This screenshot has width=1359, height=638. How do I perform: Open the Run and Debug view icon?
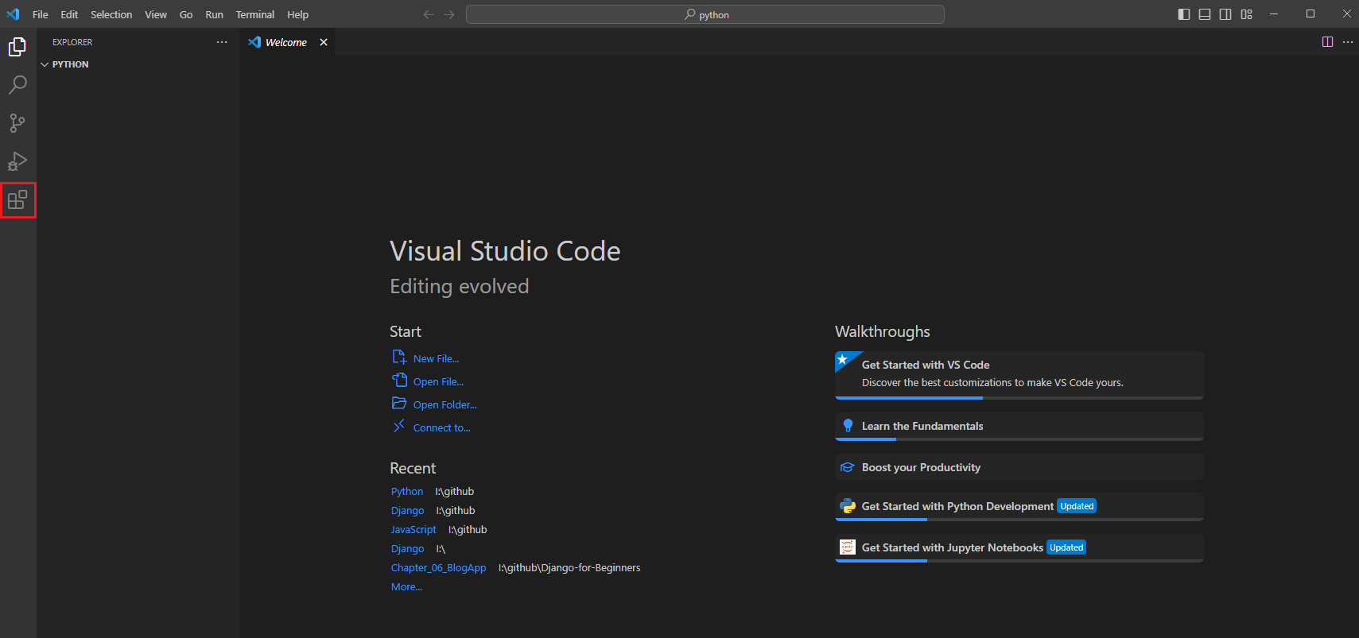[17, 161]
